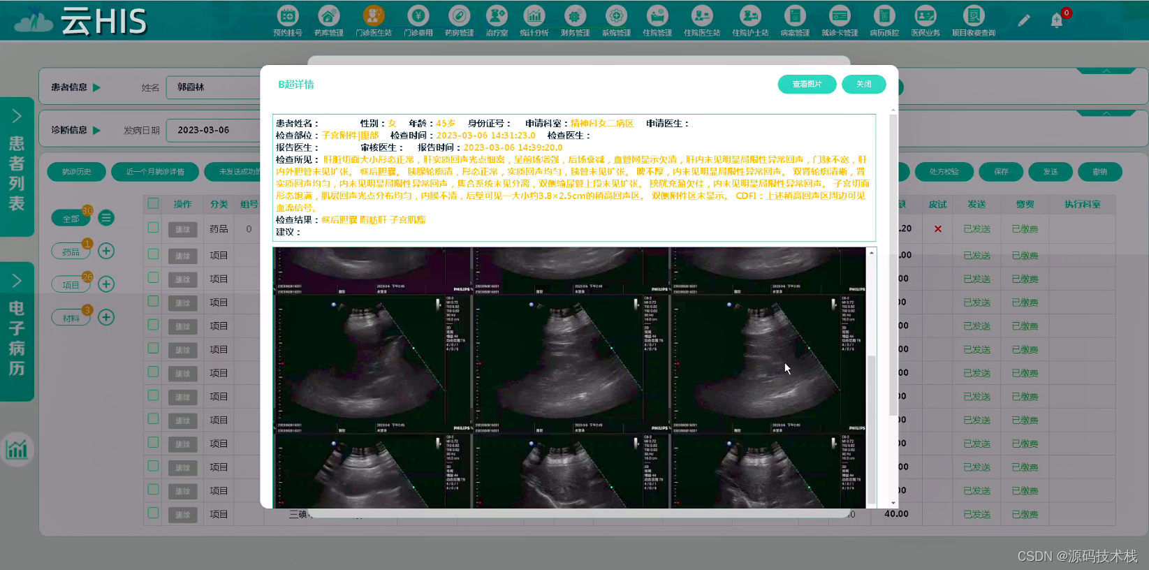Open 住院医生站 module icon
The height and width of the screenshot is (570, 1149).
tap(702, 20)
